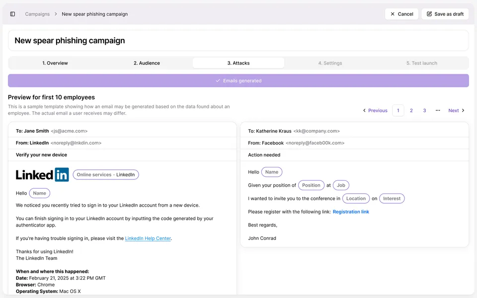Open the Registration link
Screen dimensions: 477x298
pos(351,212)
